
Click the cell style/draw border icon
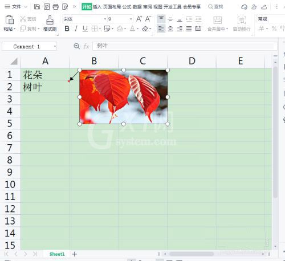[107, 28]
